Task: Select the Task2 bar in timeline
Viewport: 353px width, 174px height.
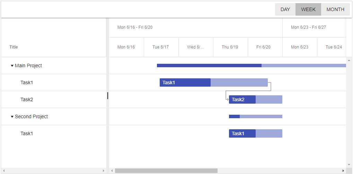Action: coord(256,99)
